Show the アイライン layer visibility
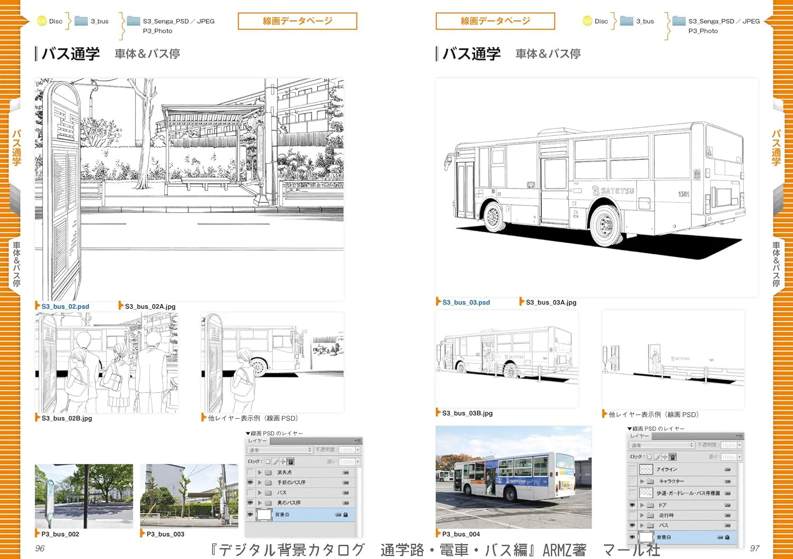 click(x=632, y=469)
